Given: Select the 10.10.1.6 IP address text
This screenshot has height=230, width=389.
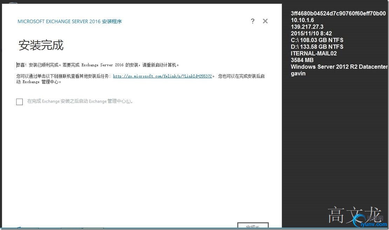Looking at the screenshot, I should coord(302,20).
